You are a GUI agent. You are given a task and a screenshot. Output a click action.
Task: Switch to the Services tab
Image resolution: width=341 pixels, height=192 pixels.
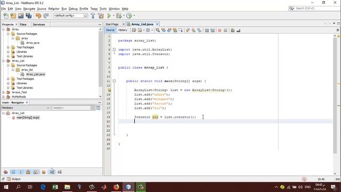point(39,25)
